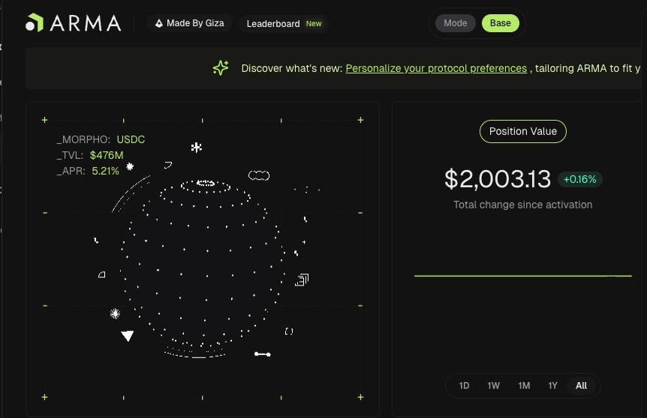Click the 5.21% APR value
The height and width of the screenshot is (418, 647).
tap(105, 171)
